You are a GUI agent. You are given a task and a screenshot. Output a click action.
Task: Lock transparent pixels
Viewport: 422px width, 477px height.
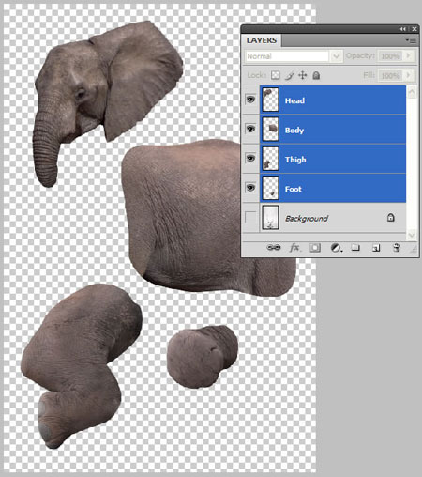tap(276, 75)
